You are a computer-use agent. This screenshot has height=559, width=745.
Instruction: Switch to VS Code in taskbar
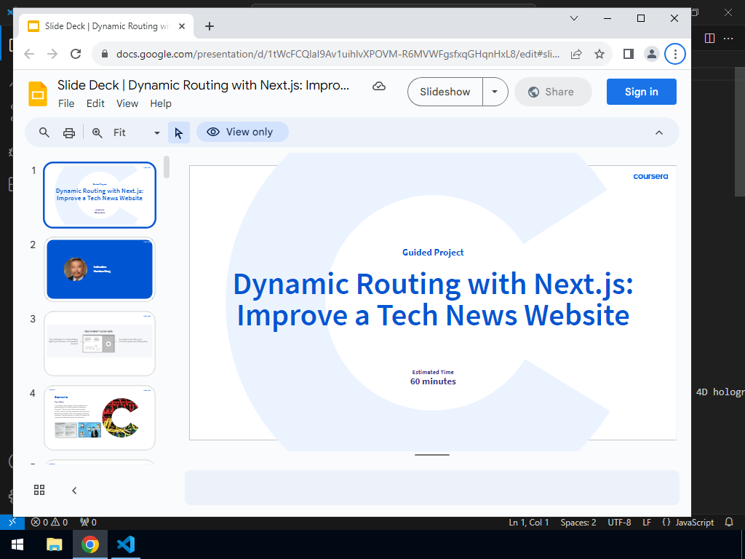point(126,544)
